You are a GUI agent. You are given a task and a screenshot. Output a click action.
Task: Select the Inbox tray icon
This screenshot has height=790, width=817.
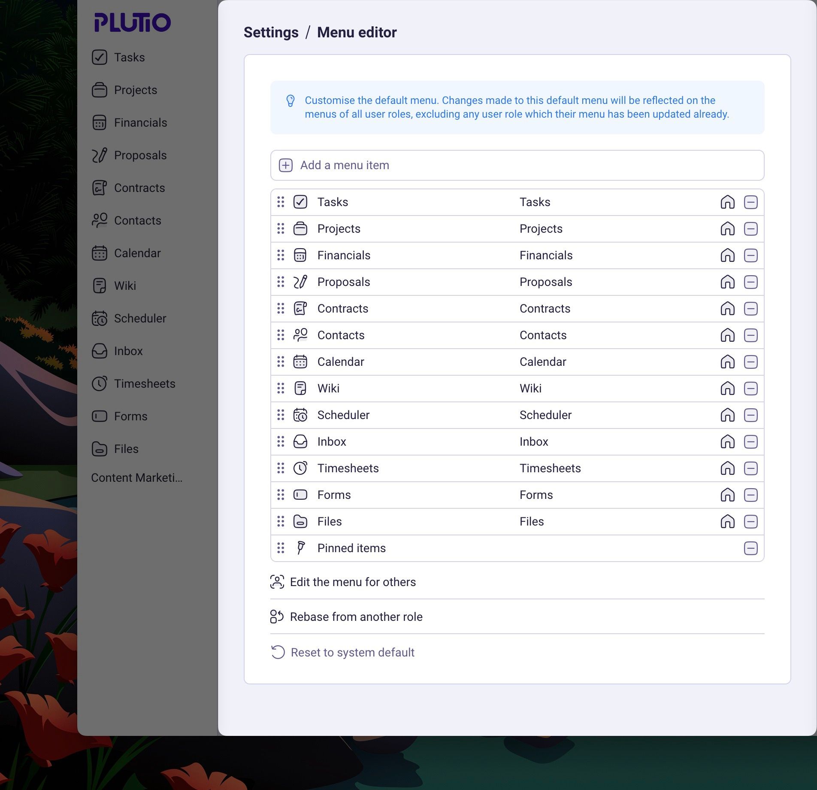[100, 351]
